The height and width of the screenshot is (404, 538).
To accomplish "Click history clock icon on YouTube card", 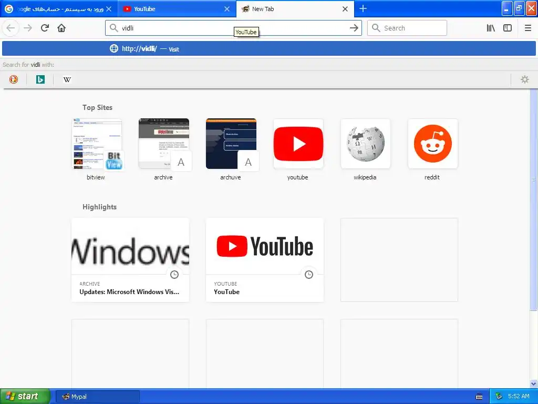I will 309,274.
